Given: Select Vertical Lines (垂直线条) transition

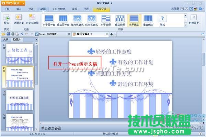Looking at the screenshot, I should pyautogui.click(x=148, y=21).
